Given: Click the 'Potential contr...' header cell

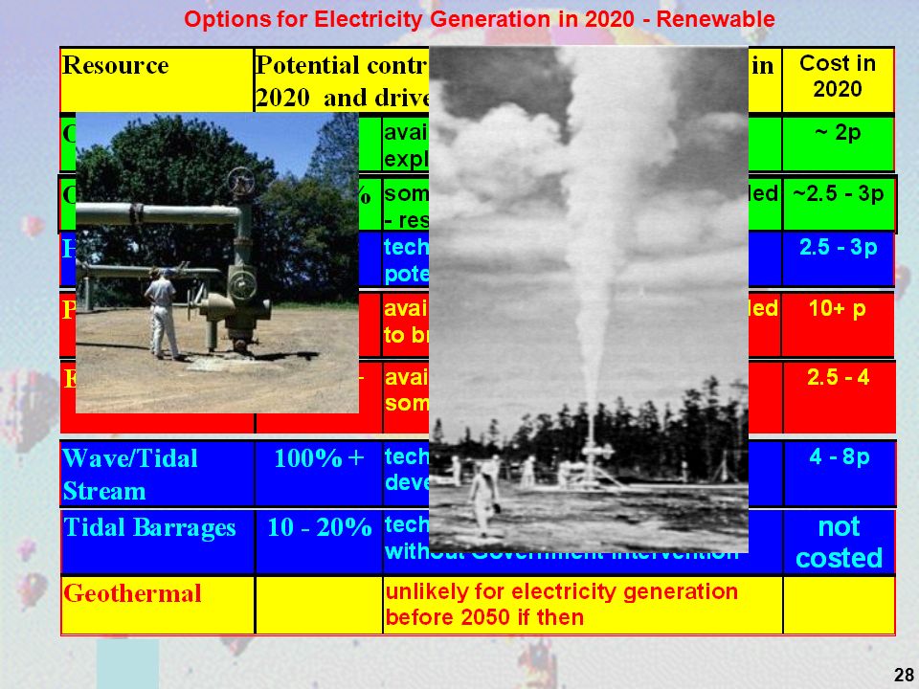Looking at the screenshot, I should click(x=343, y=80).
